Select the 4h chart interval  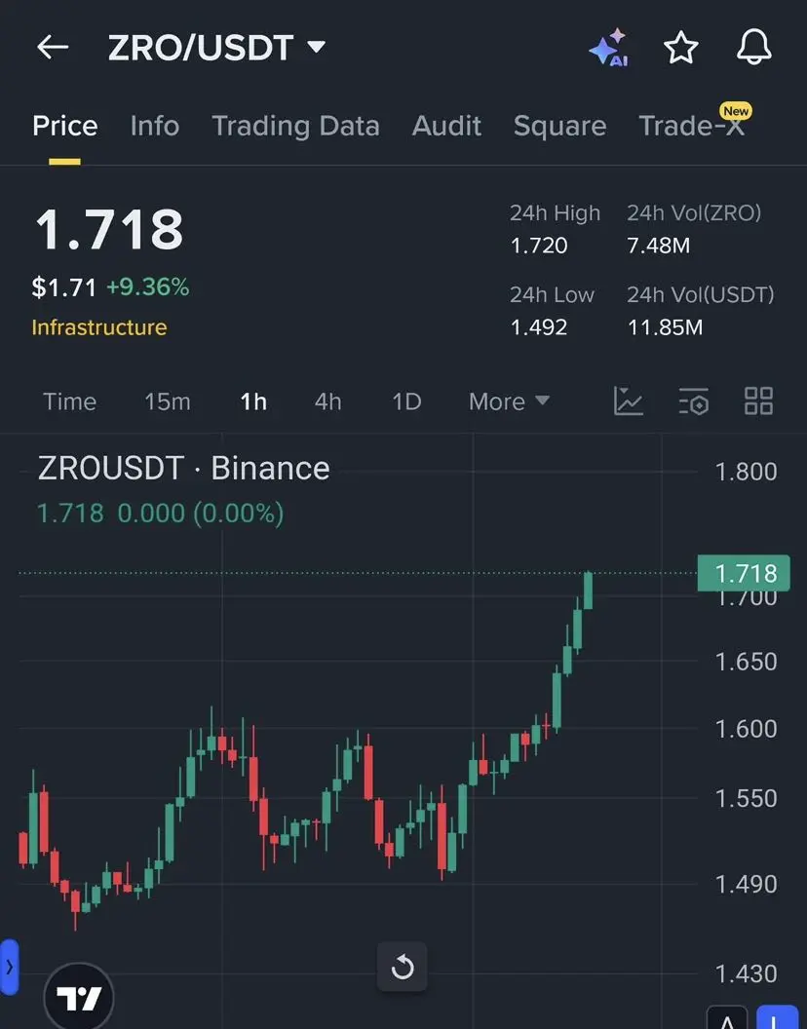(327, 401)
